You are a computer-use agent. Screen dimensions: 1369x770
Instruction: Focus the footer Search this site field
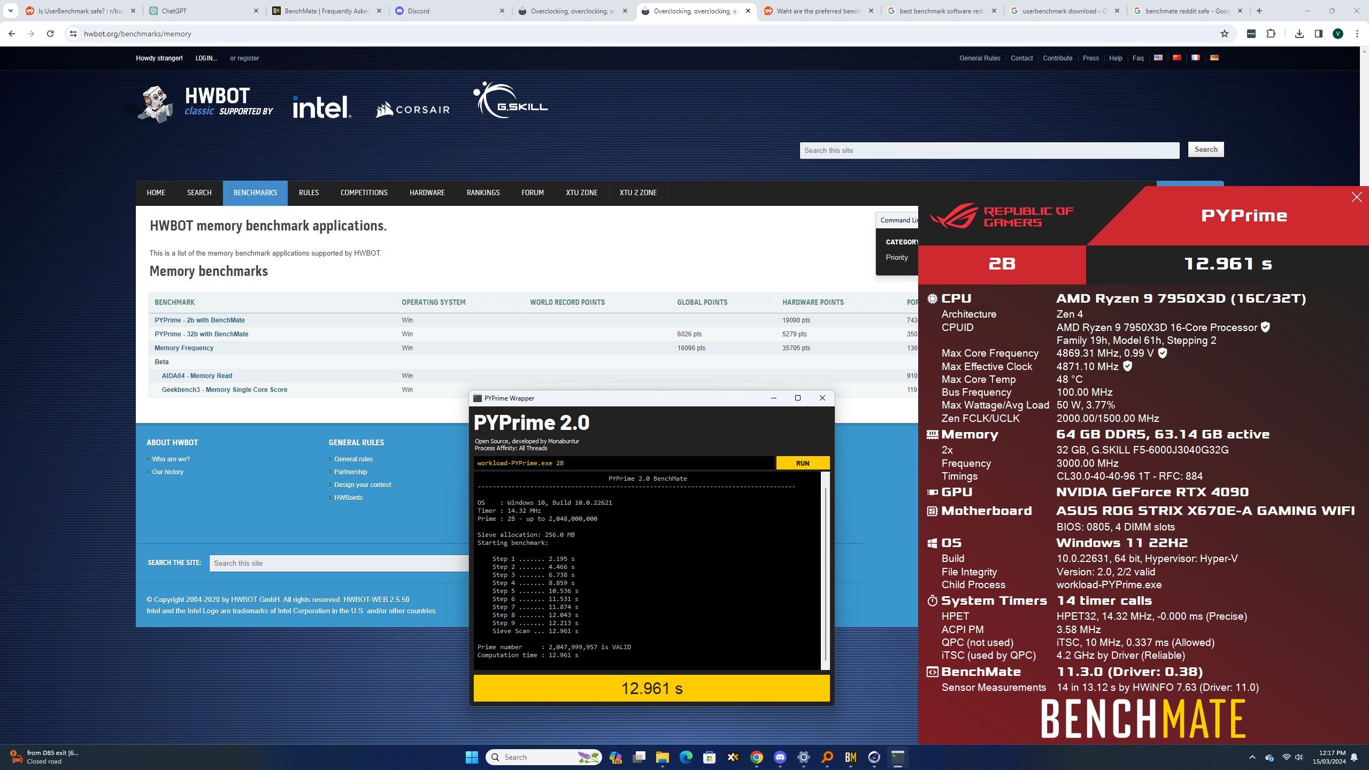pos(339,563)
